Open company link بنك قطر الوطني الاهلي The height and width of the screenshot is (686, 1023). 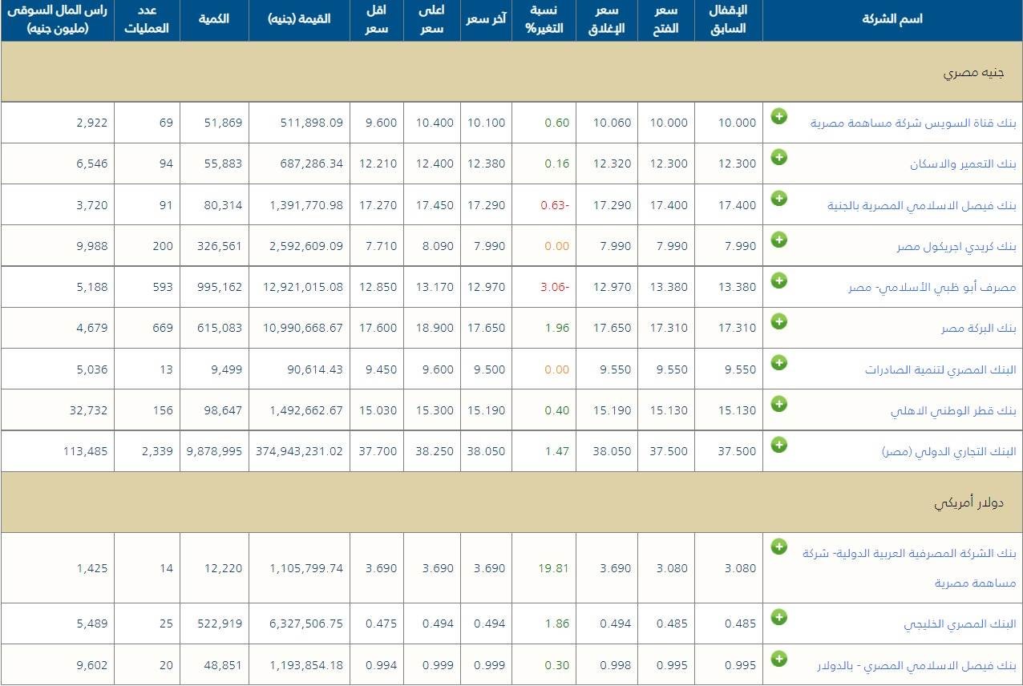point(953,411)
